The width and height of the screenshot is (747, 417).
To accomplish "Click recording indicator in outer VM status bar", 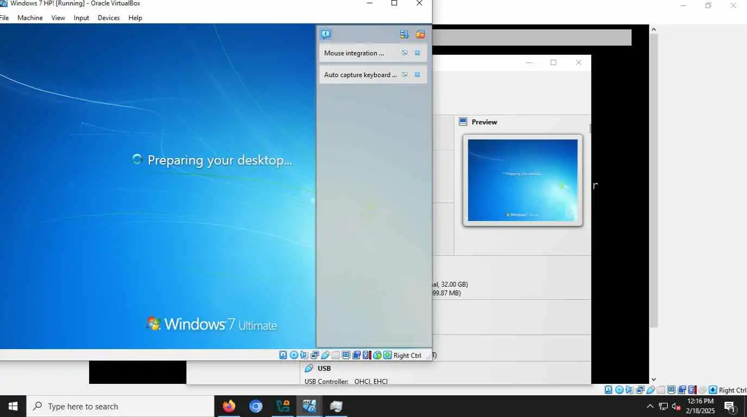I will pos(682,390).
